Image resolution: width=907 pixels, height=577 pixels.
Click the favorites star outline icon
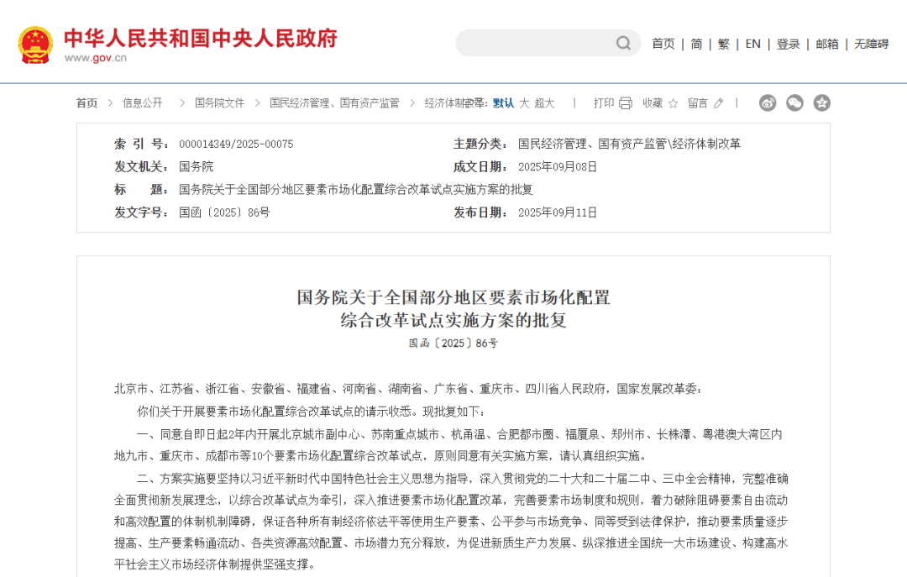point(673,103)
